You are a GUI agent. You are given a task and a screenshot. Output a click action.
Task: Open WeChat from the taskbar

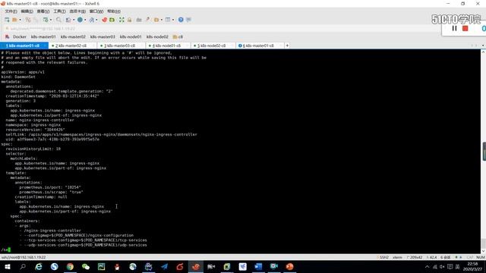pos(86,266)
